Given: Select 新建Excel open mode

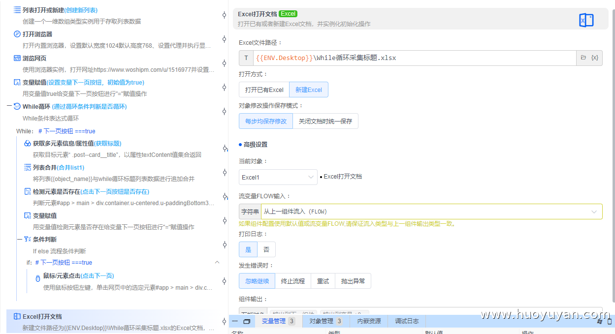Looking at the screenshot, I should (309, 90).
